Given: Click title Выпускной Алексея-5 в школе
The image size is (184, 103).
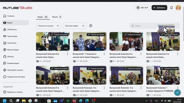Looking at the screenshot, I should tap(158, 56).
